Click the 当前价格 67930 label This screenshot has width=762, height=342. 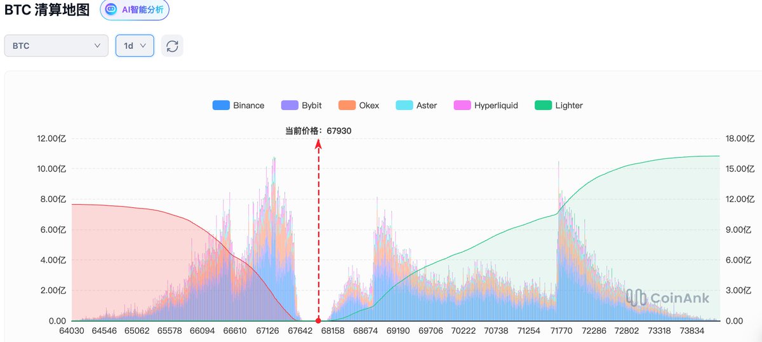pyautogui.click(x=318, y=131)
